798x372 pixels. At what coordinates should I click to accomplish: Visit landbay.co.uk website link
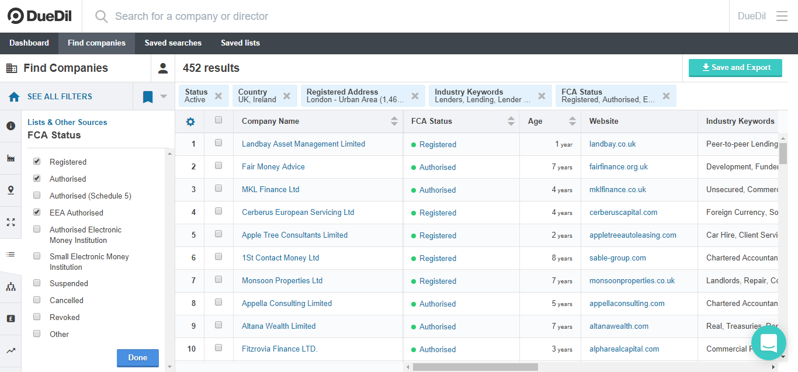(613, 144)
